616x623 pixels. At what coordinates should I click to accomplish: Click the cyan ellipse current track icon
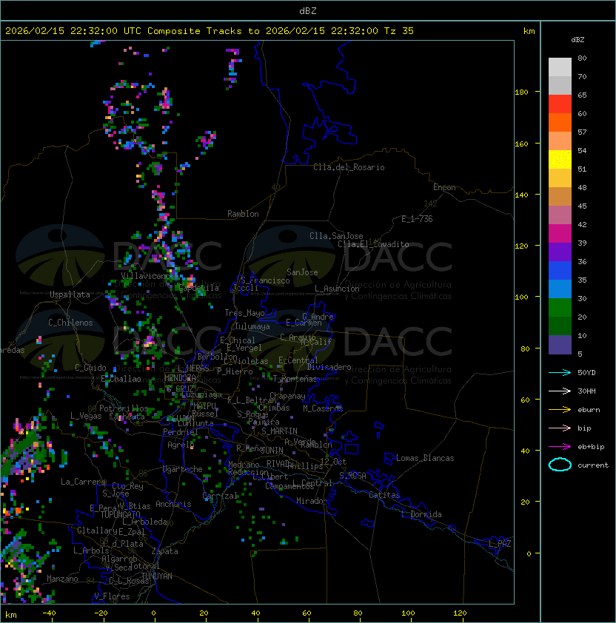pos(560,465)
